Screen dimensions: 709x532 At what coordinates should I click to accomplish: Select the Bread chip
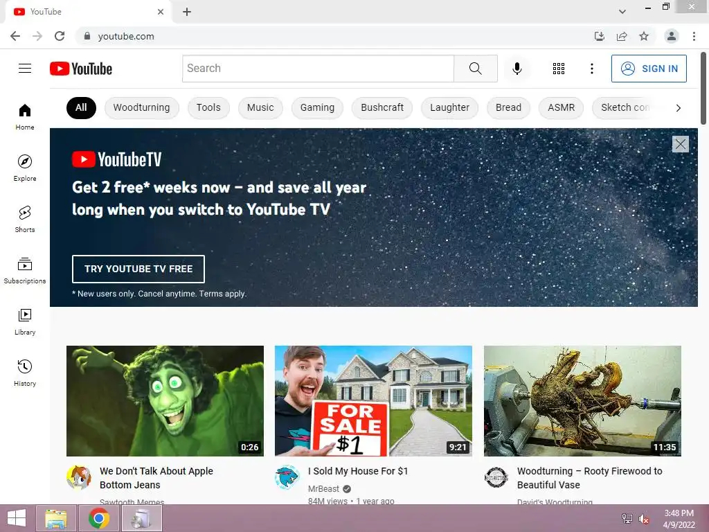(508, 107)
